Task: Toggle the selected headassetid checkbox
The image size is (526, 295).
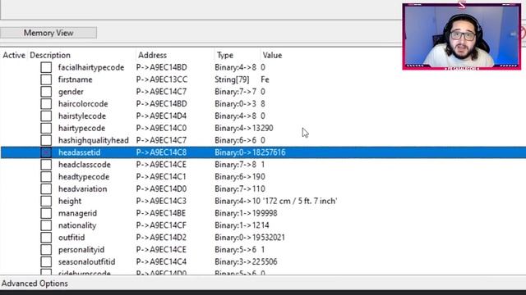Action: tap(46, 152)
